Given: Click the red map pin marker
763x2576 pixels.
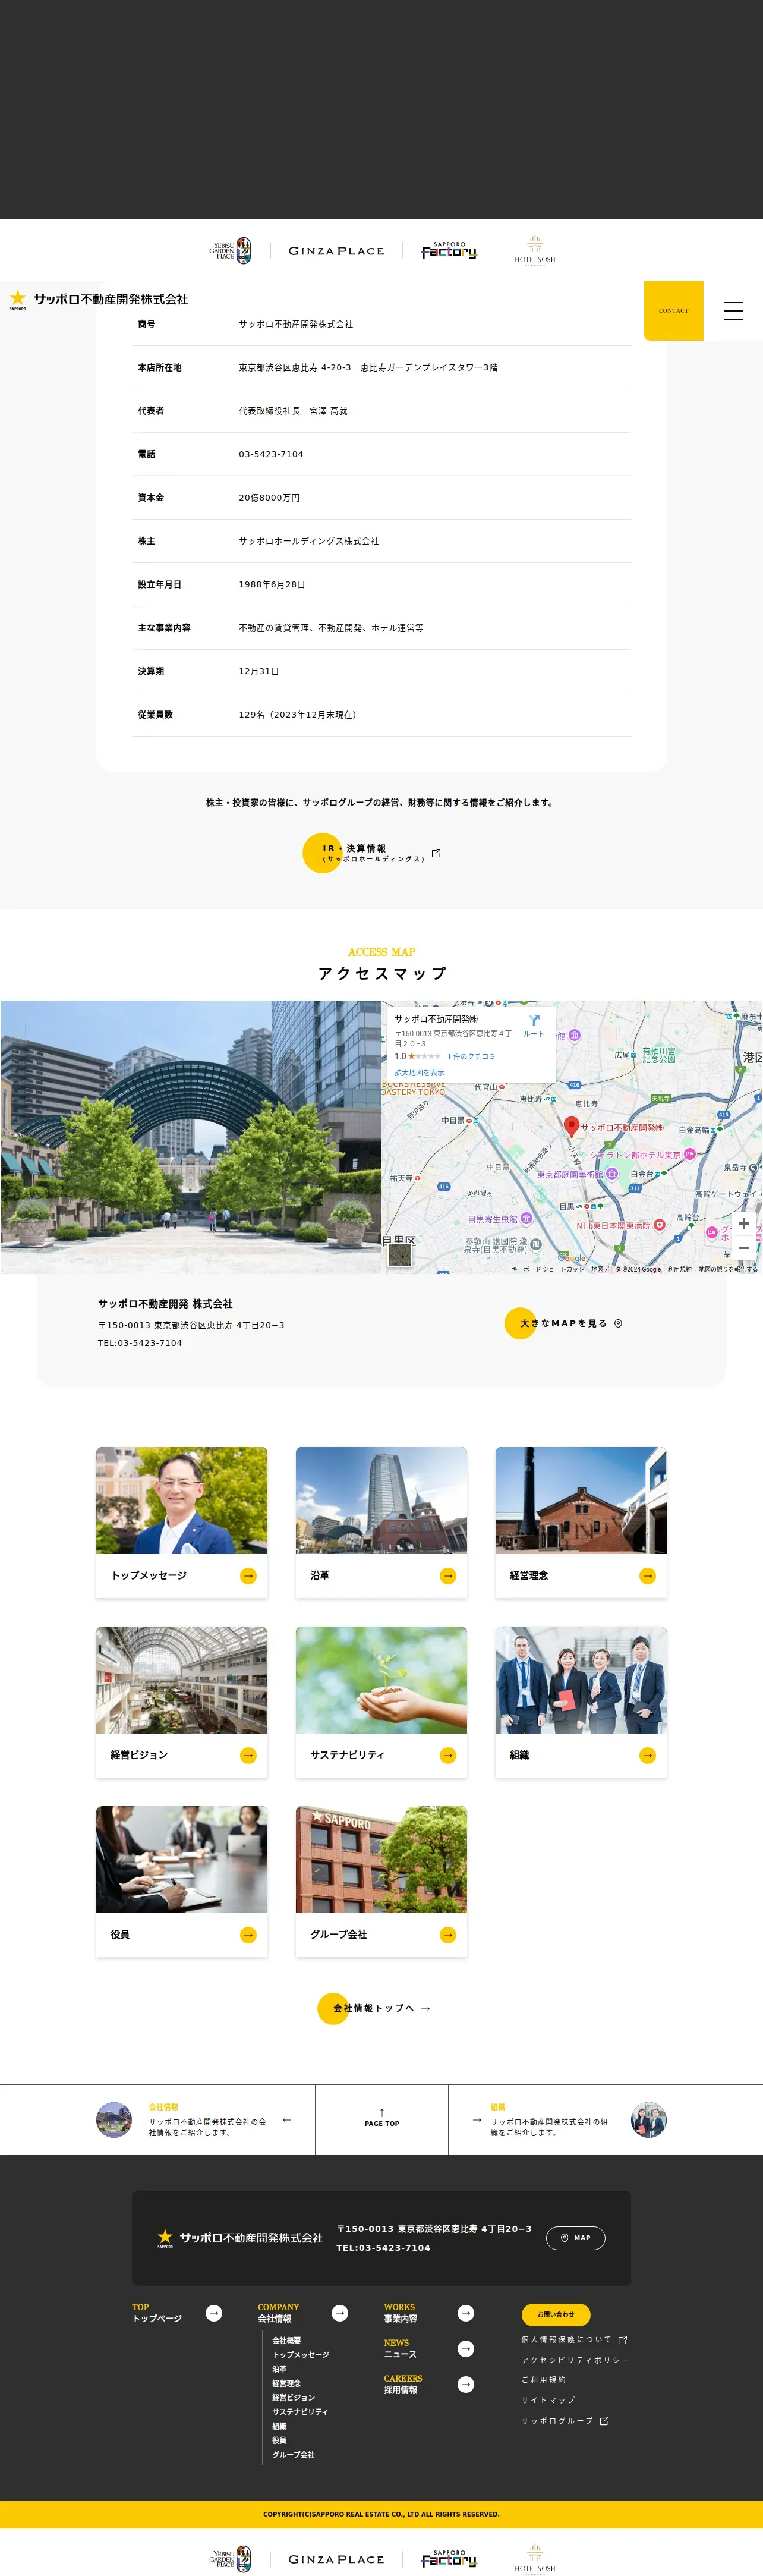Looking at the screenshot, I should pos(571,1127).
